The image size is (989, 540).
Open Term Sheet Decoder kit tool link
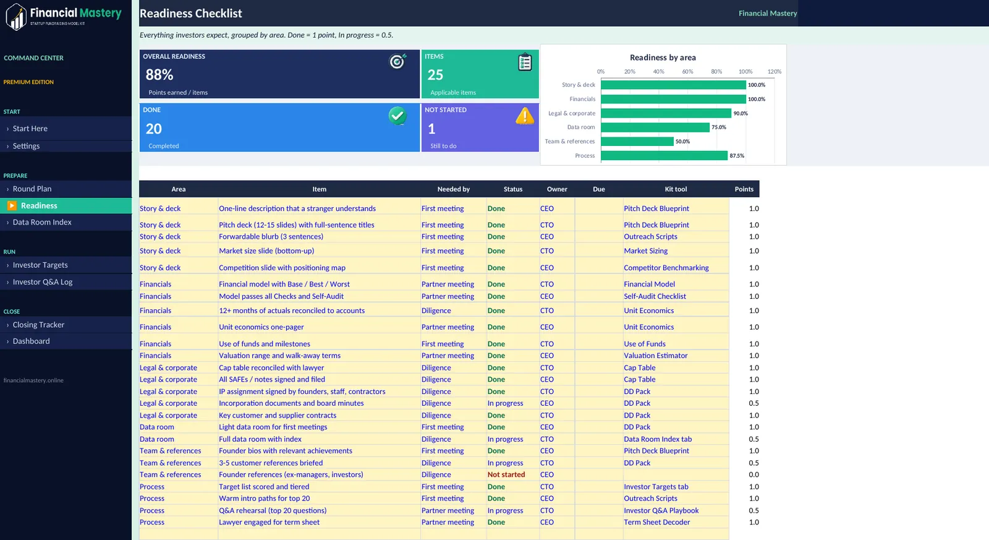point(657,522)
